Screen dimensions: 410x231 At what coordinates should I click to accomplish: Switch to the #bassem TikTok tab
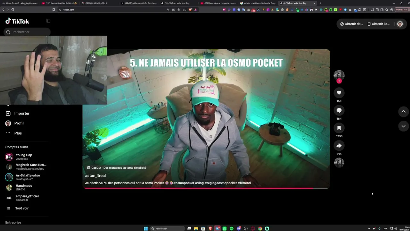[139, 3]
